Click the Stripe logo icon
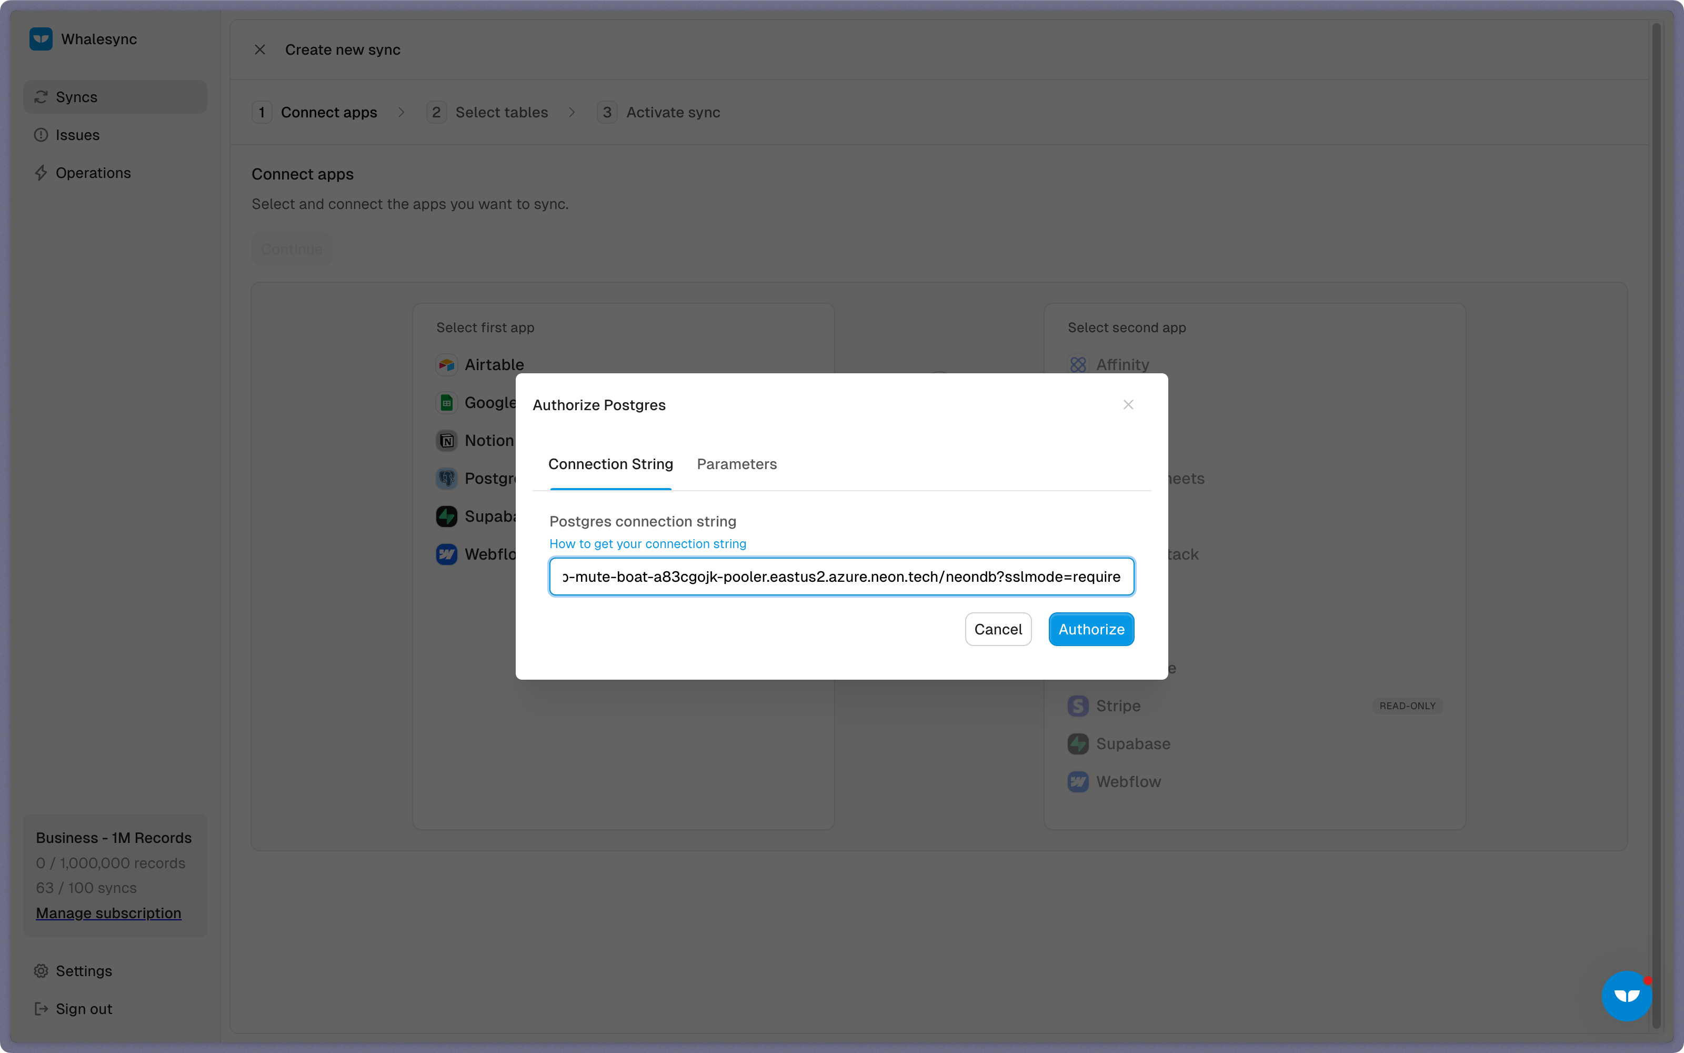The image size is (1684, 1053). [1078, 706]
